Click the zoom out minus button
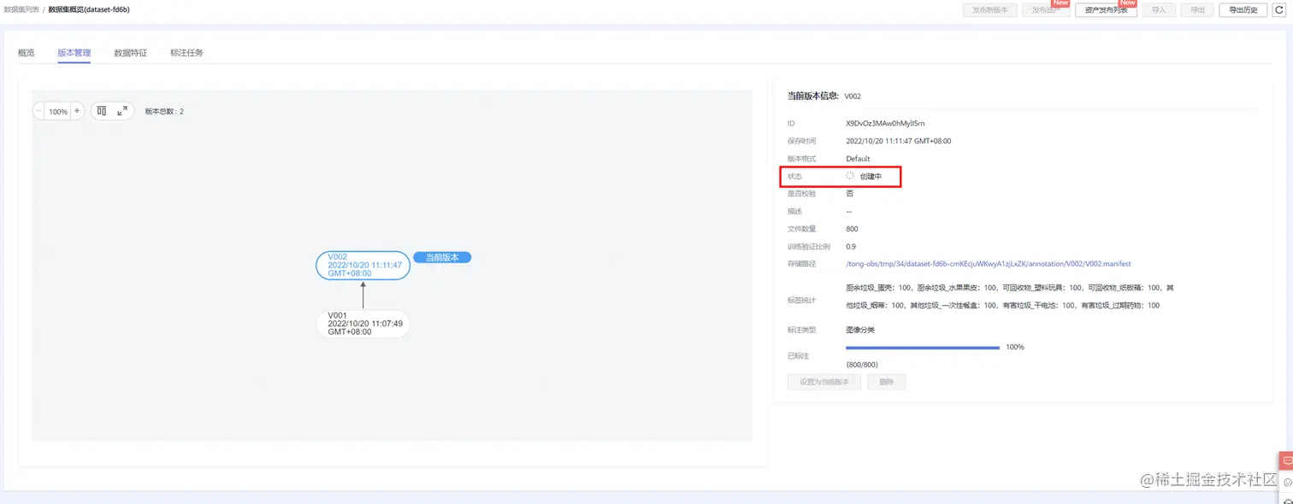 pos(38,111)
